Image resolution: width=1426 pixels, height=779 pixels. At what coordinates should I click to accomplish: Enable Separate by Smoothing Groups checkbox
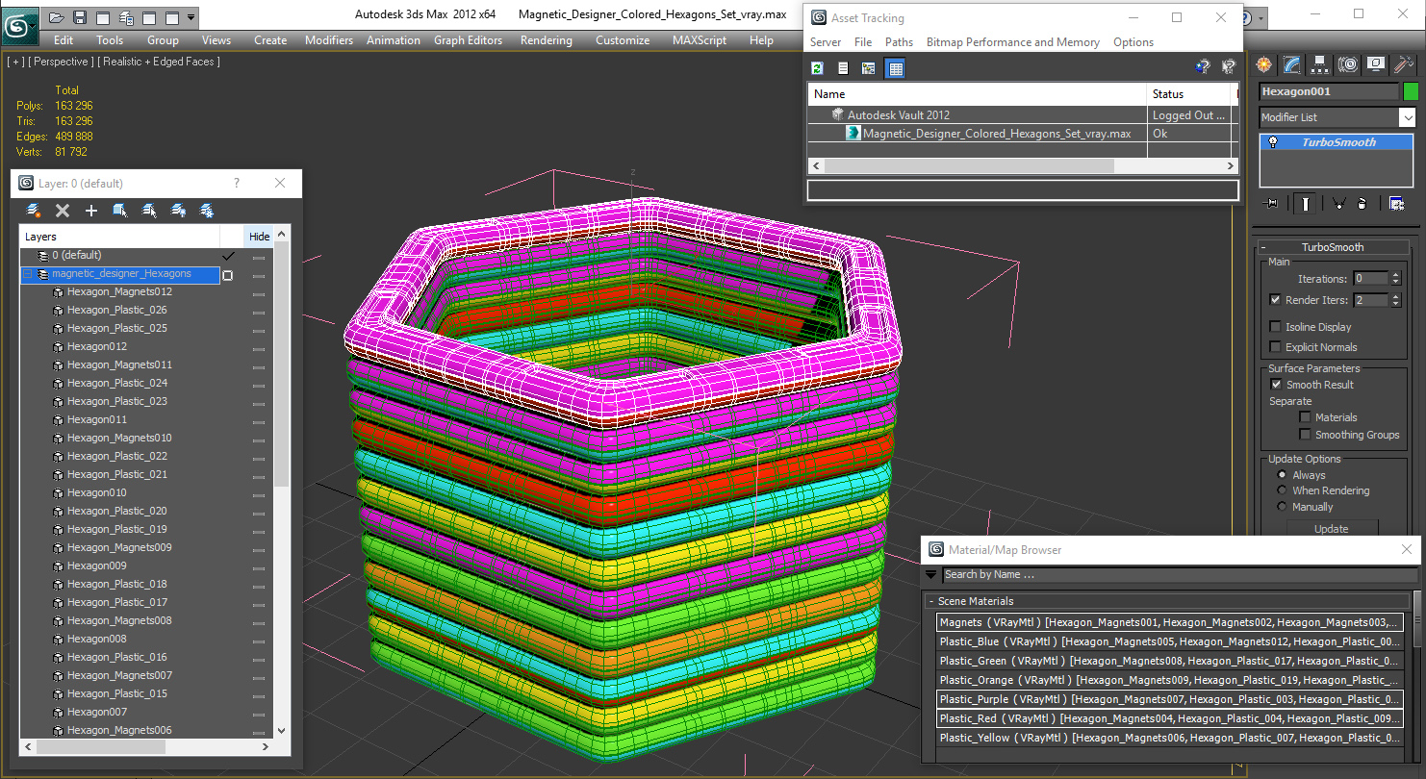(x=1305, y=435)
